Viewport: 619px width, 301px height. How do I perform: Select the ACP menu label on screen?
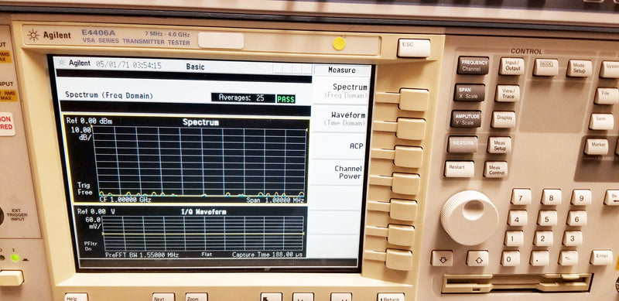(356, 146)
